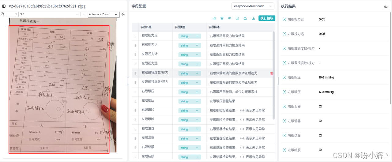Image resolution: width=392 pixels, height=162 pixels.
Task: Open the easydoc-extract-flash model dropdown
Action: 253,6
